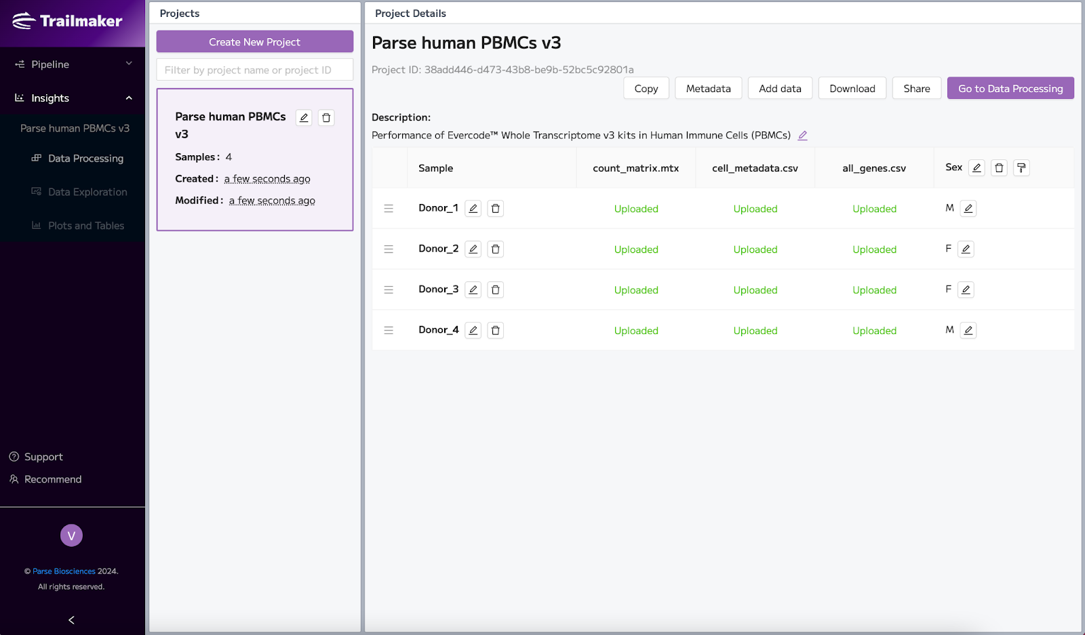Delete the Parse human PBMCs v3 project with trash icon
This screenshot has height=635, width=1085.
pos(326,117)
